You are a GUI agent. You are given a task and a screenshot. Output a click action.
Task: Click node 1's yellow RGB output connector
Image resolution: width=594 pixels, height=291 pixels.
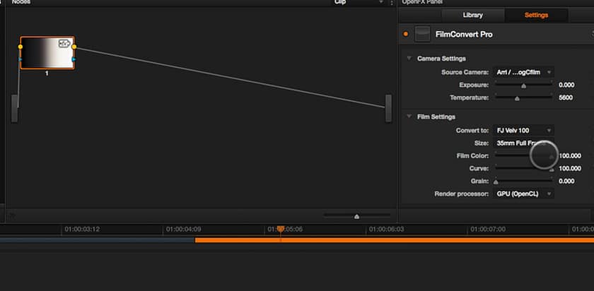(74, 47)
